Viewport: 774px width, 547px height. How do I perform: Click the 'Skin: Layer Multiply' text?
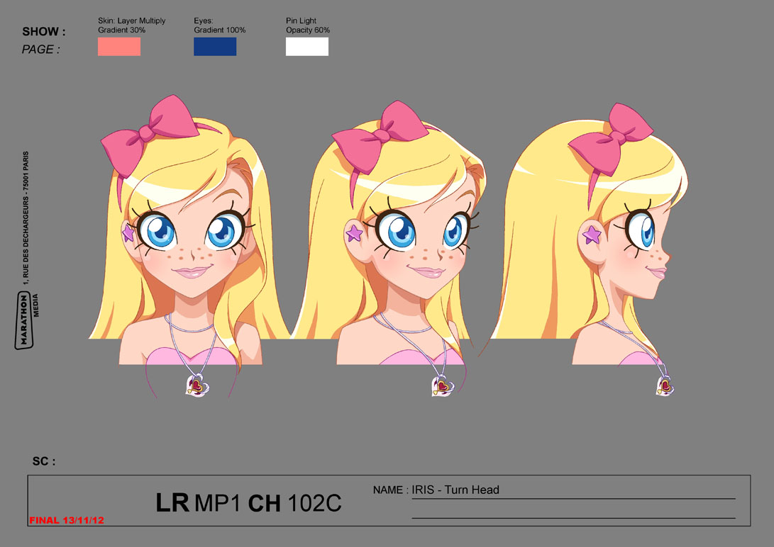pos(131,21)
